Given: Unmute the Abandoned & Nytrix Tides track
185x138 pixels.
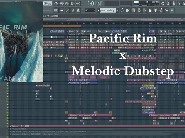Looking at the screenshot, I should (7, 134).
